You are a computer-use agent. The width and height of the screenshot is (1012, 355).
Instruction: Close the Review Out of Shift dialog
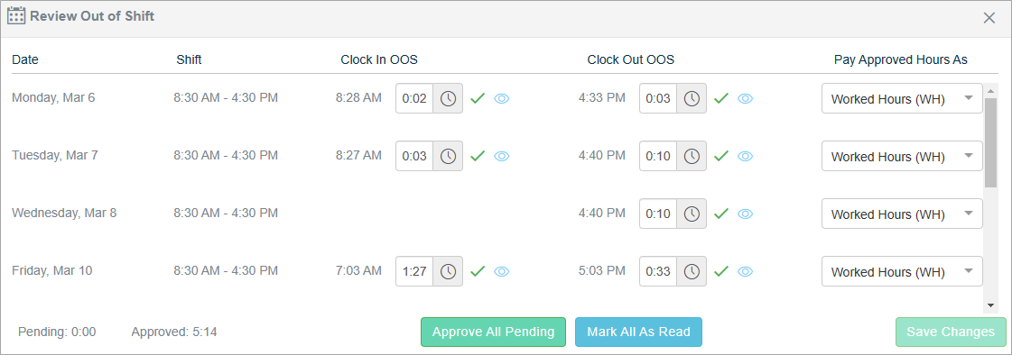pos(989,18)
